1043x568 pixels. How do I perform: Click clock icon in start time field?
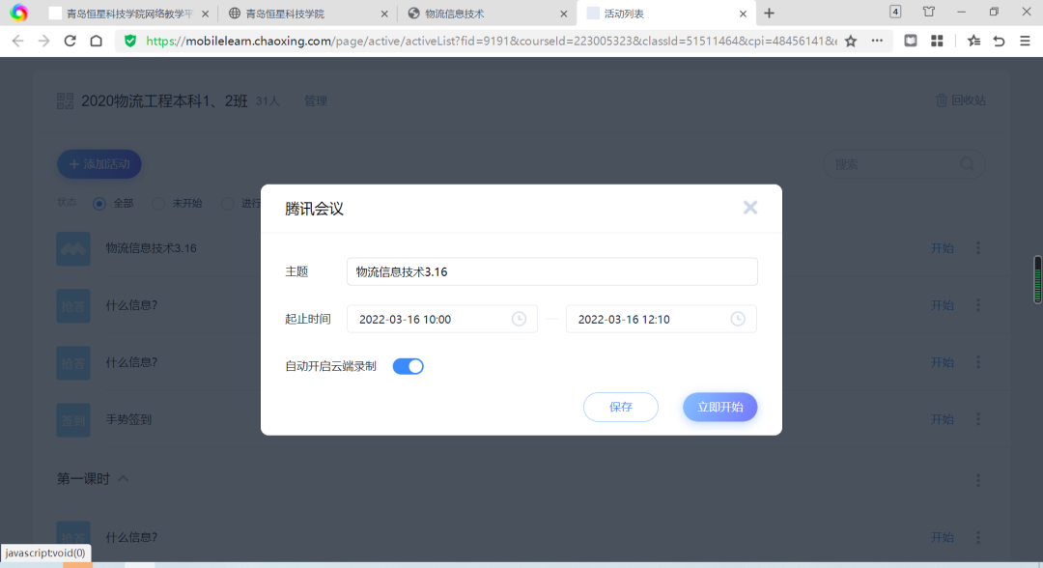tap(519, 319)
